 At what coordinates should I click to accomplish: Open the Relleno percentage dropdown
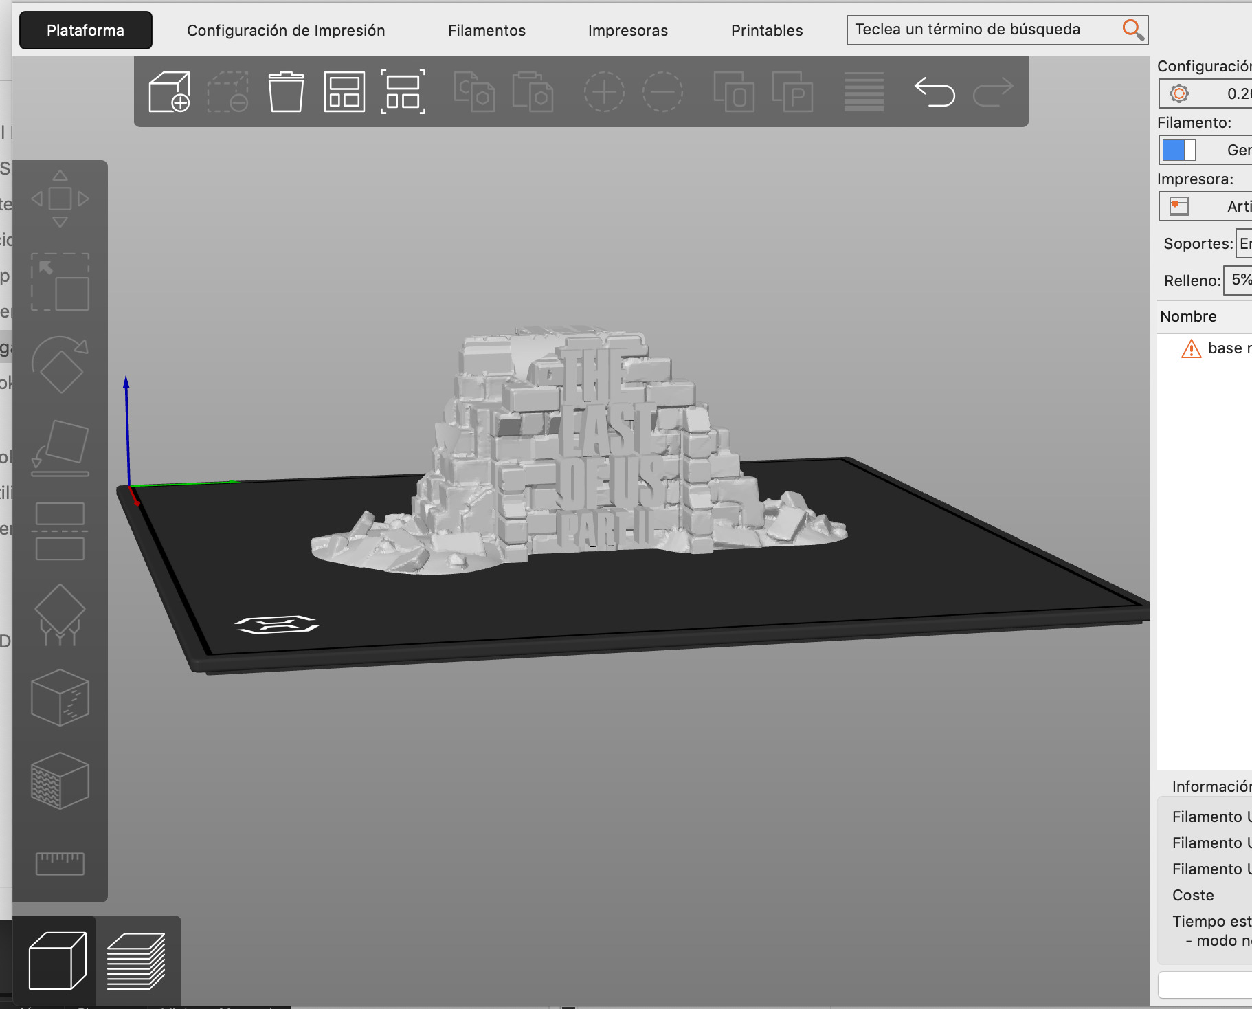coord(1238,280)
